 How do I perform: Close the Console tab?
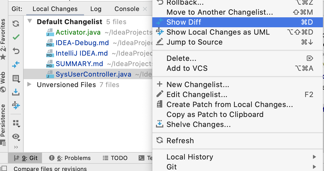[x=145, y=9]
